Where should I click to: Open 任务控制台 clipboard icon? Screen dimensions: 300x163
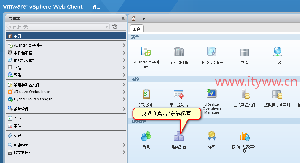tap(146, 94)
